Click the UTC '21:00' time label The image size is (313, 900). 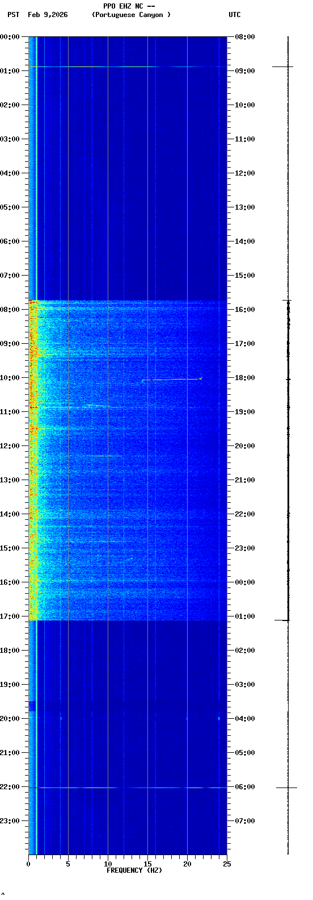tap(245, 480)
